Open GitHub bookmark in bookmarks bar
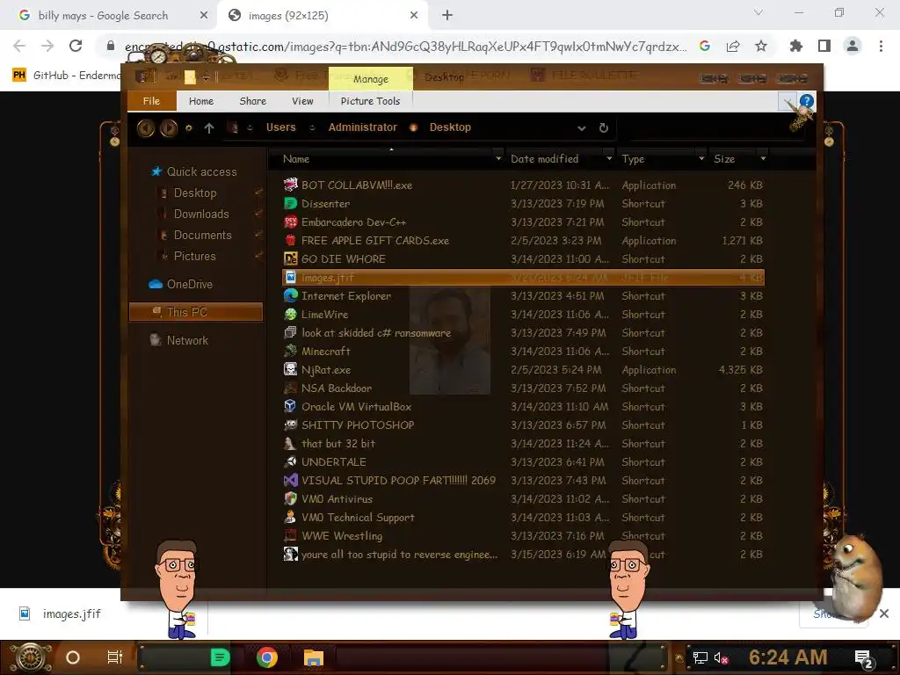 (x=66, y=76)
